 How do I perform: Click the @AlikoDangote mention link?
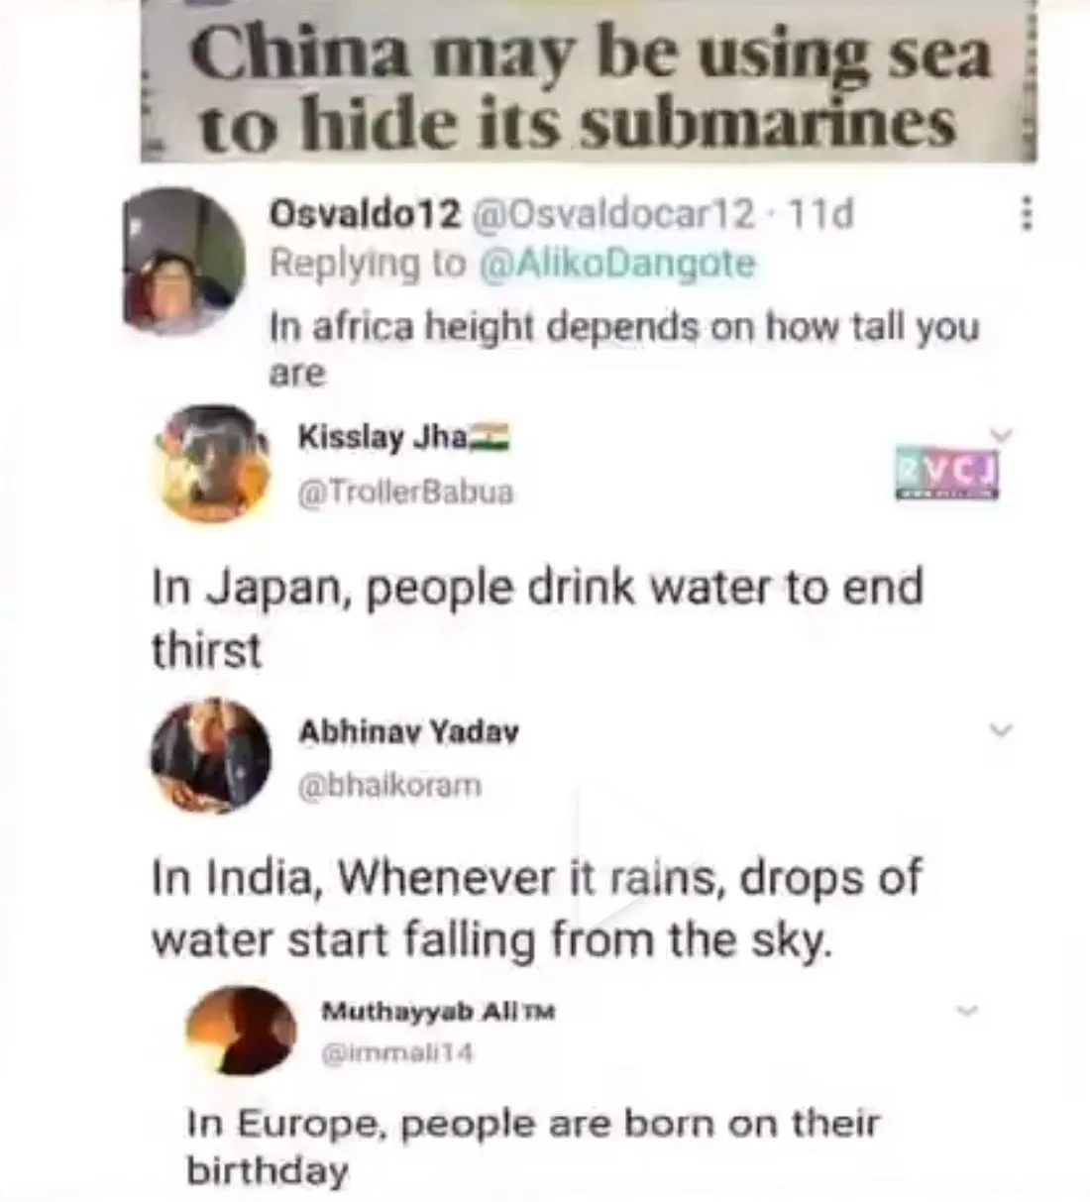(x=617, y=264)
